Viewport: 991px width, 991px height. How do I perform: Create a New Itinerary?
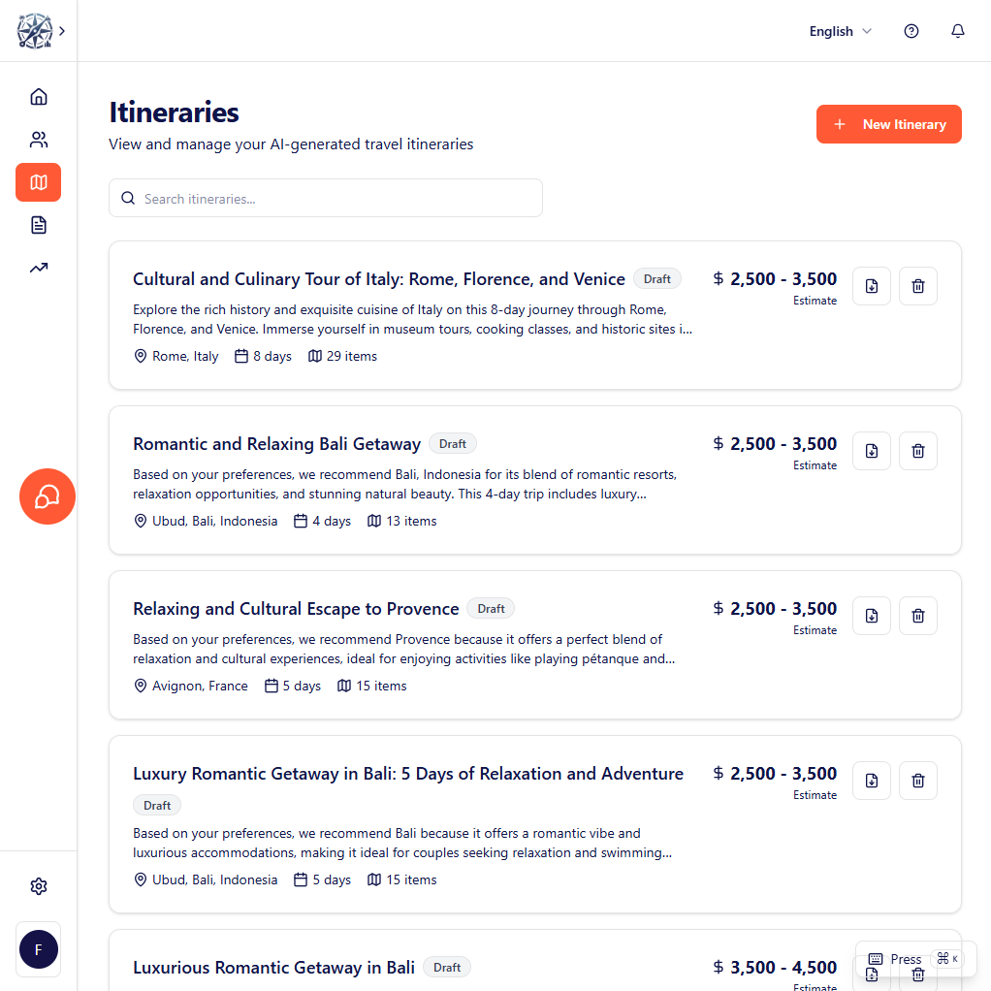click(x=888, y=124)
